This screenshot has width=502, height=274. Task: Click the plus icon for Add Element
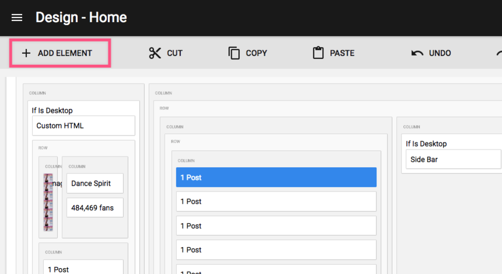[26, 53]
